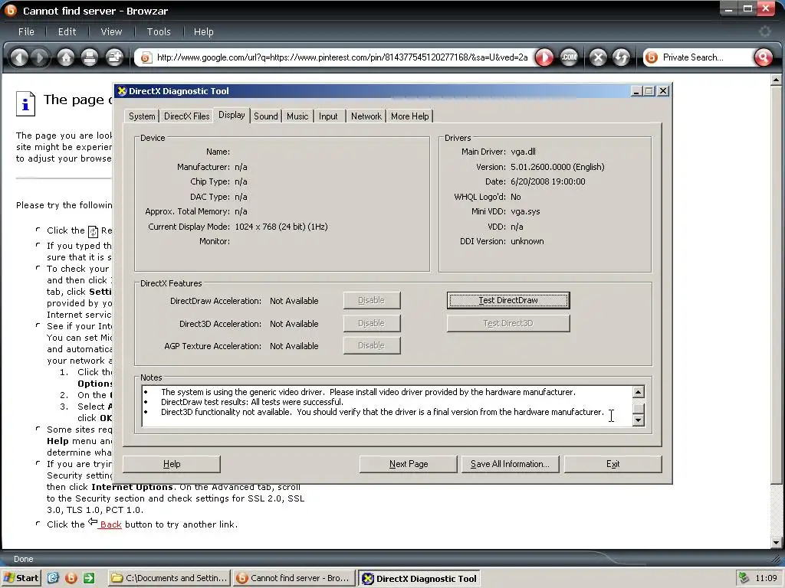Switch to the Network tab
The width and height of the screenshot is (785, 588).
pyautogui.click(x=366, y=116)
